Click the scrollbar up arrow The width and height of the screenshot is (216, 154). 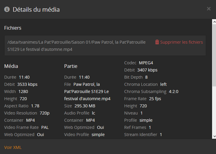(x=214, y=22)
